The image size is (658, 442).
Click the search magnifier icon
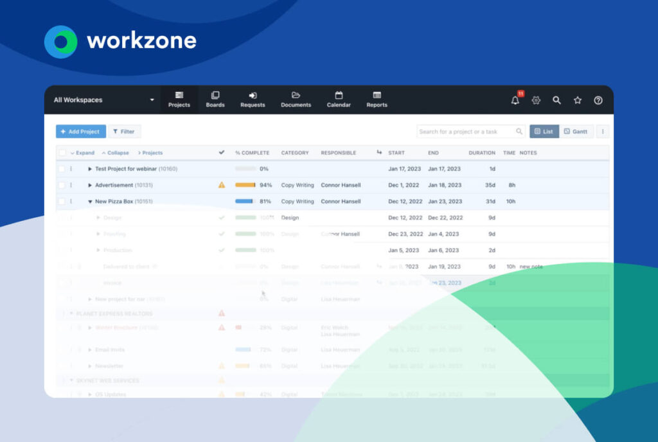[556, 100]
